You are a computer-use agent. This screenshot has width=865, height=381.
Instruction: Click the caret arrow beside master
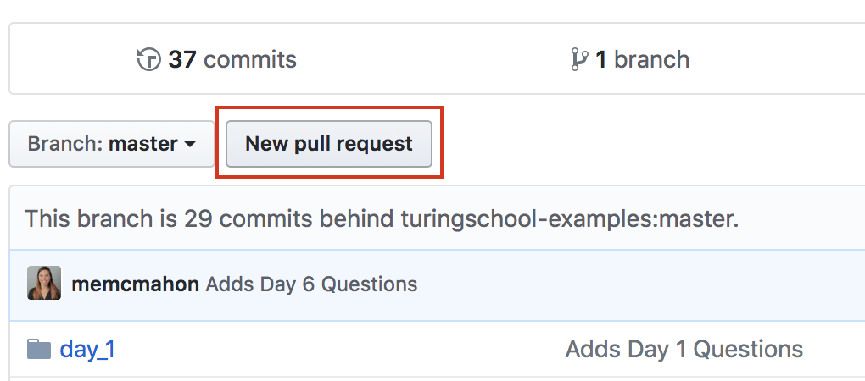(x=190, y=145)
